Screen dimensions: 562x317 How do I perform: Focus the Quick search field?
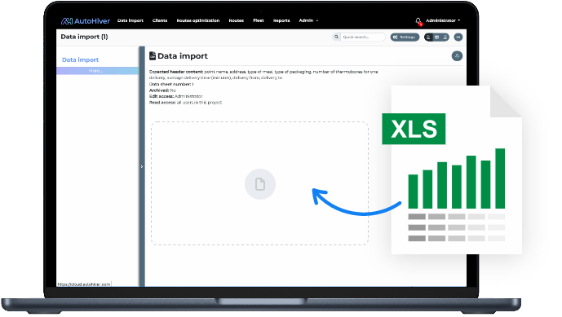tap(363, 37)
